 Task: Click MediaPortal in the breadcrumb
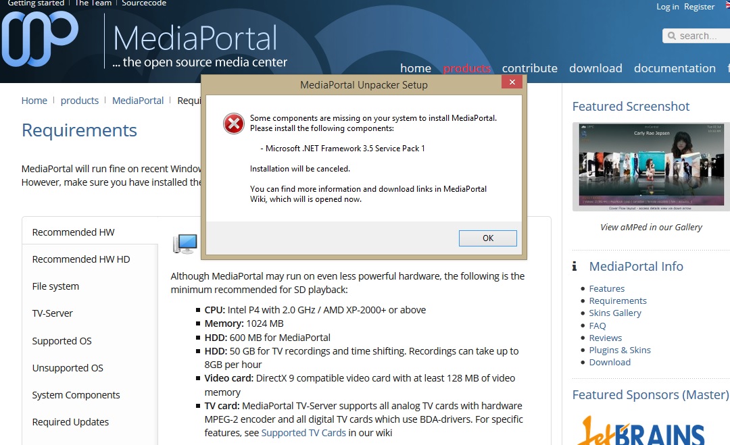(x=138, y=101)
